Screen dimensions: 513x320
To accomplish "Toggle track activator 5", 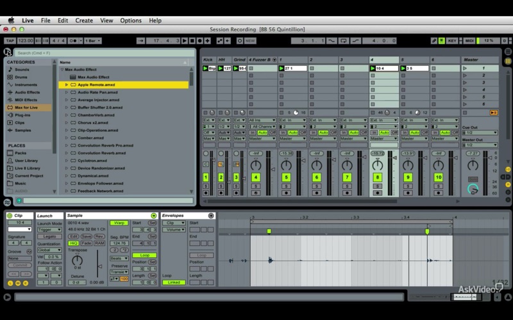I will pos(286,177).
